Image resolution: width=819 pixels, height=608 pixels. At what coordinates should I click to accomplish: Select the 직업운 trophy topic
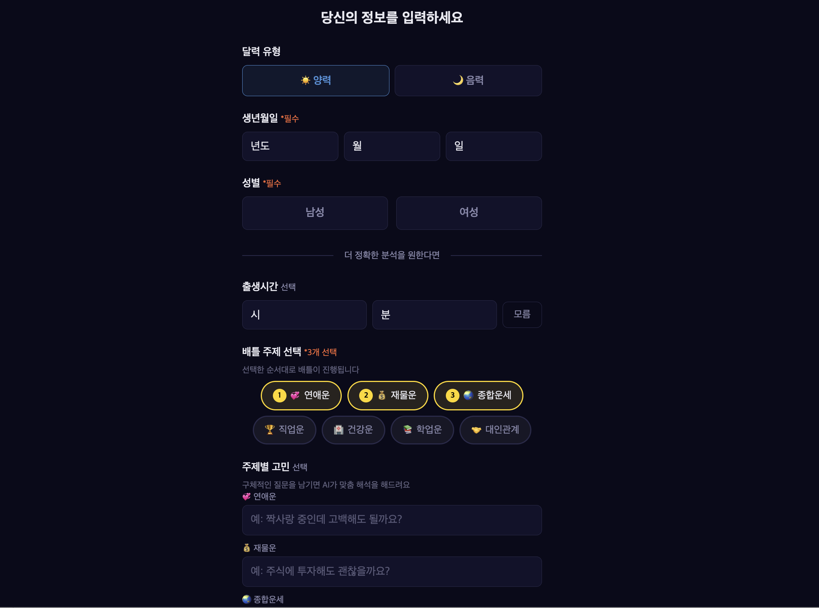[x=285, y=430]
